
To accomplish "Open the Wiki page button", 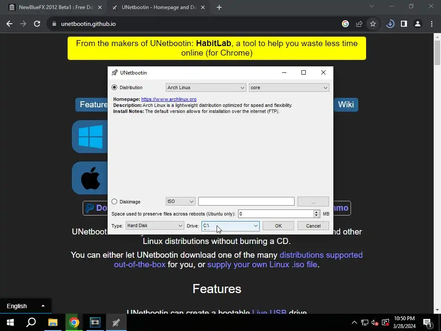I will 346,104.
